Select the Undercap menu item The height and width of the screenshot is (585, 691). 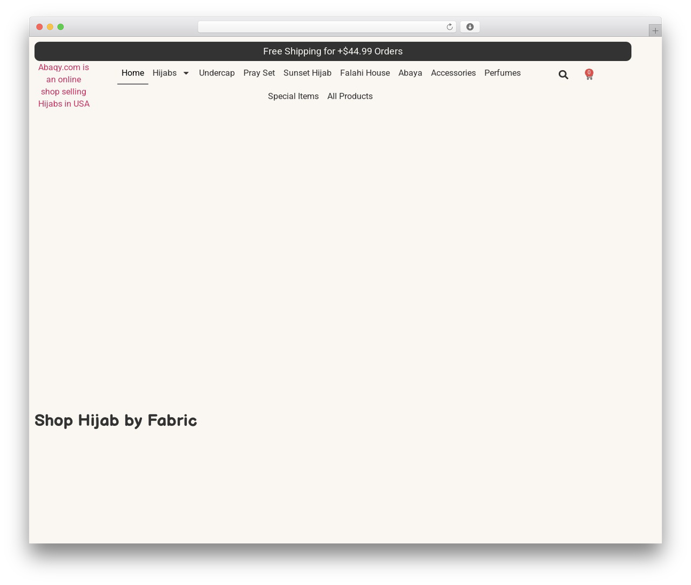pyautogui.click(x=216, y=73)
